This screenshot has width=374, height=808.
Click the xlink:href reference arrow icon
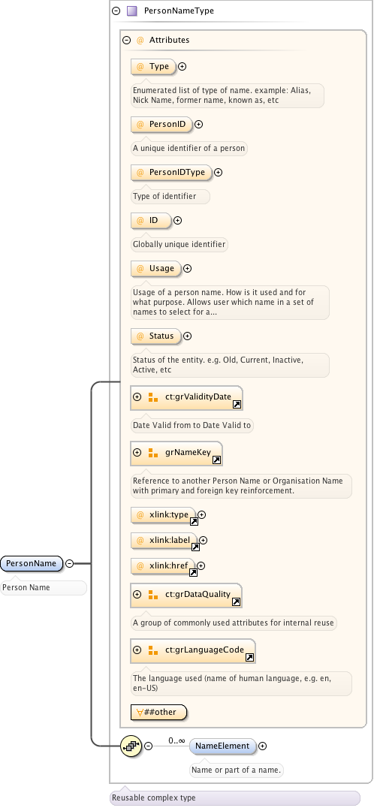coord(193,572)
